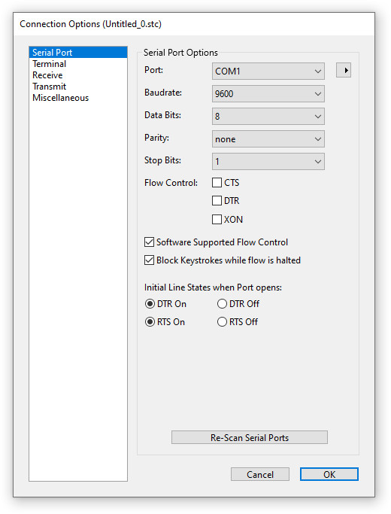Image resolution: width=391 pixels, height=514 pixels.
Task: Open the Port COM1 dropdown
Action: (268, 71)
